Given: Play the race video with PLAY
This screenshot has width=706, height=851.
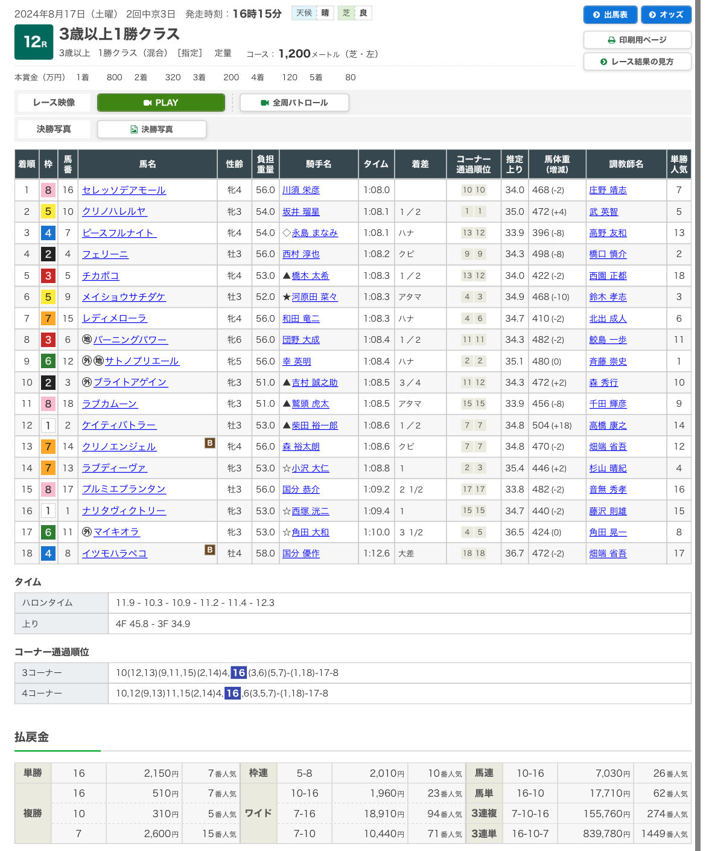Looking at the screenshot, I should (x=161, y=103).
